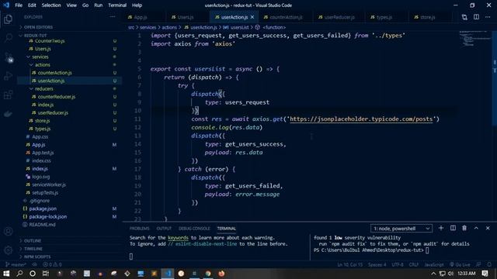Collapse the reducers folder

(44, 89)
